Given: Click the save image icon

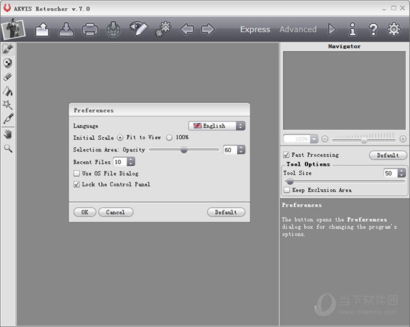Looking at the screenshot, I should 66,29.
